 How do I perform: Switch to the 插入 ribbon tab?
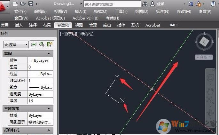point(19,25)
